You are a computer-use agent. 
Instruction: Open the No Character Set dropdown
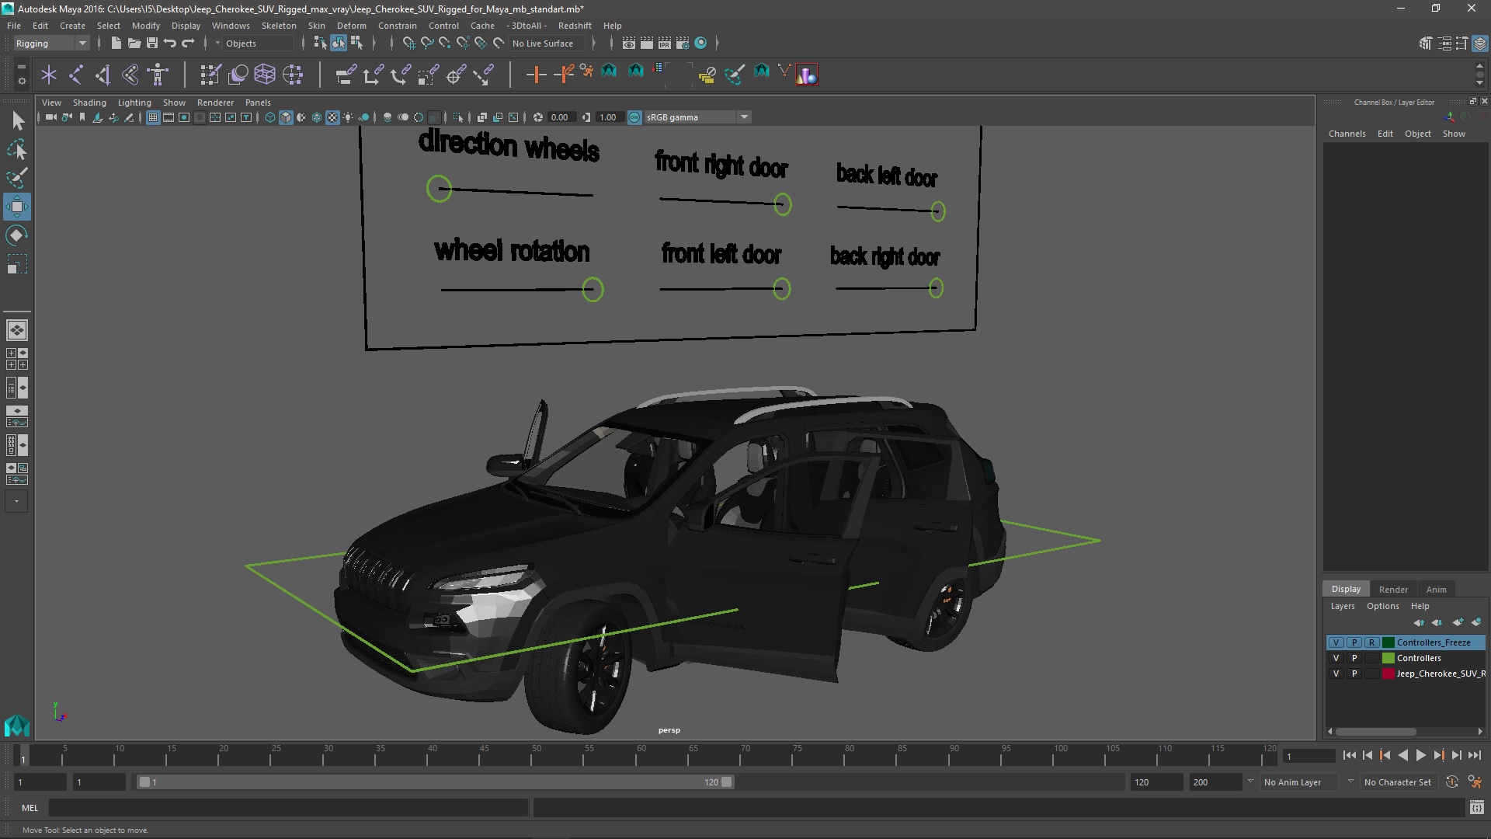(x=1398, y=782)
